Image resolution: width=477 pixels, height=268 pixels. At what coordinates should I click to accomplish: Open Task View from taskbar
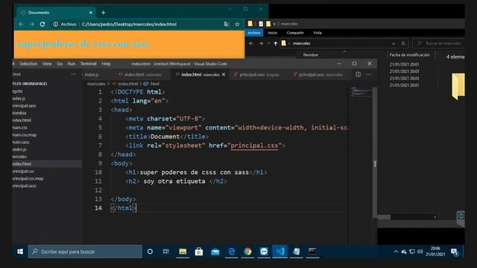click(x=165, y=252)
